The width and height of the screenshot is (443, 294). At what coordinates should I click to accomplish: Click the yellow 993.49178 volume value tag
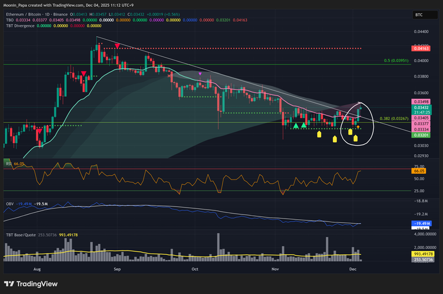tap(423, 253)
